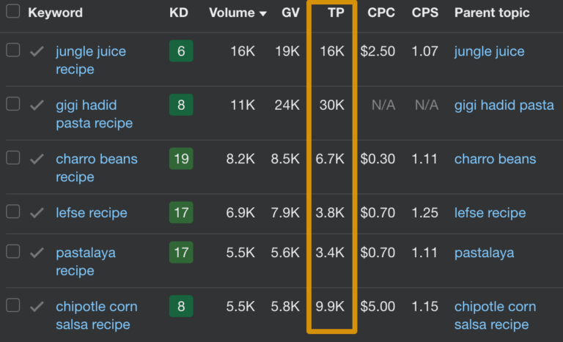This screenshot has height=342, width=563.
Task: Click the KD column header to sort
Action: click(177, 12)
